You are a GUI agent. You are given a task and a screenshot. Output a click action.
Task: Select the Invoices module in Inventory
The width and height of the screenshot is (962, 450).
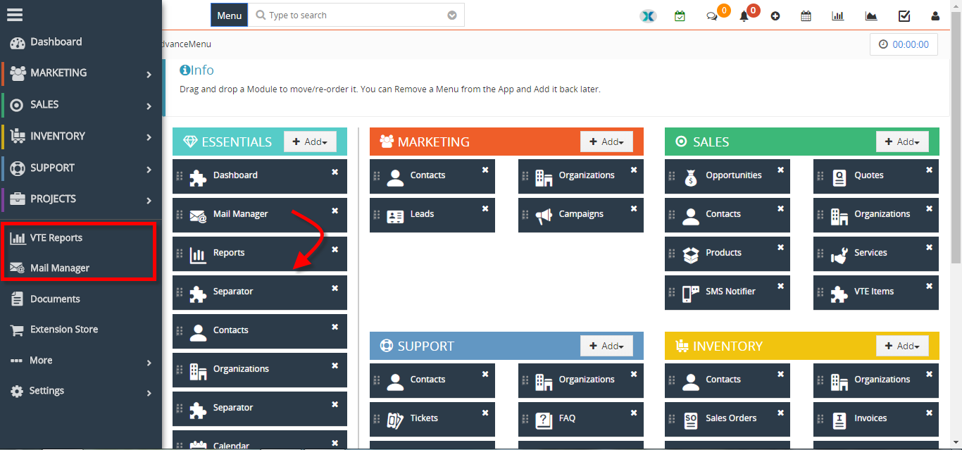click(876, 419)
